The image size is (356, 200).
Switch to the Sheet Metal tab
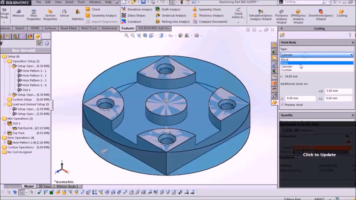click(x=68, y=28)
